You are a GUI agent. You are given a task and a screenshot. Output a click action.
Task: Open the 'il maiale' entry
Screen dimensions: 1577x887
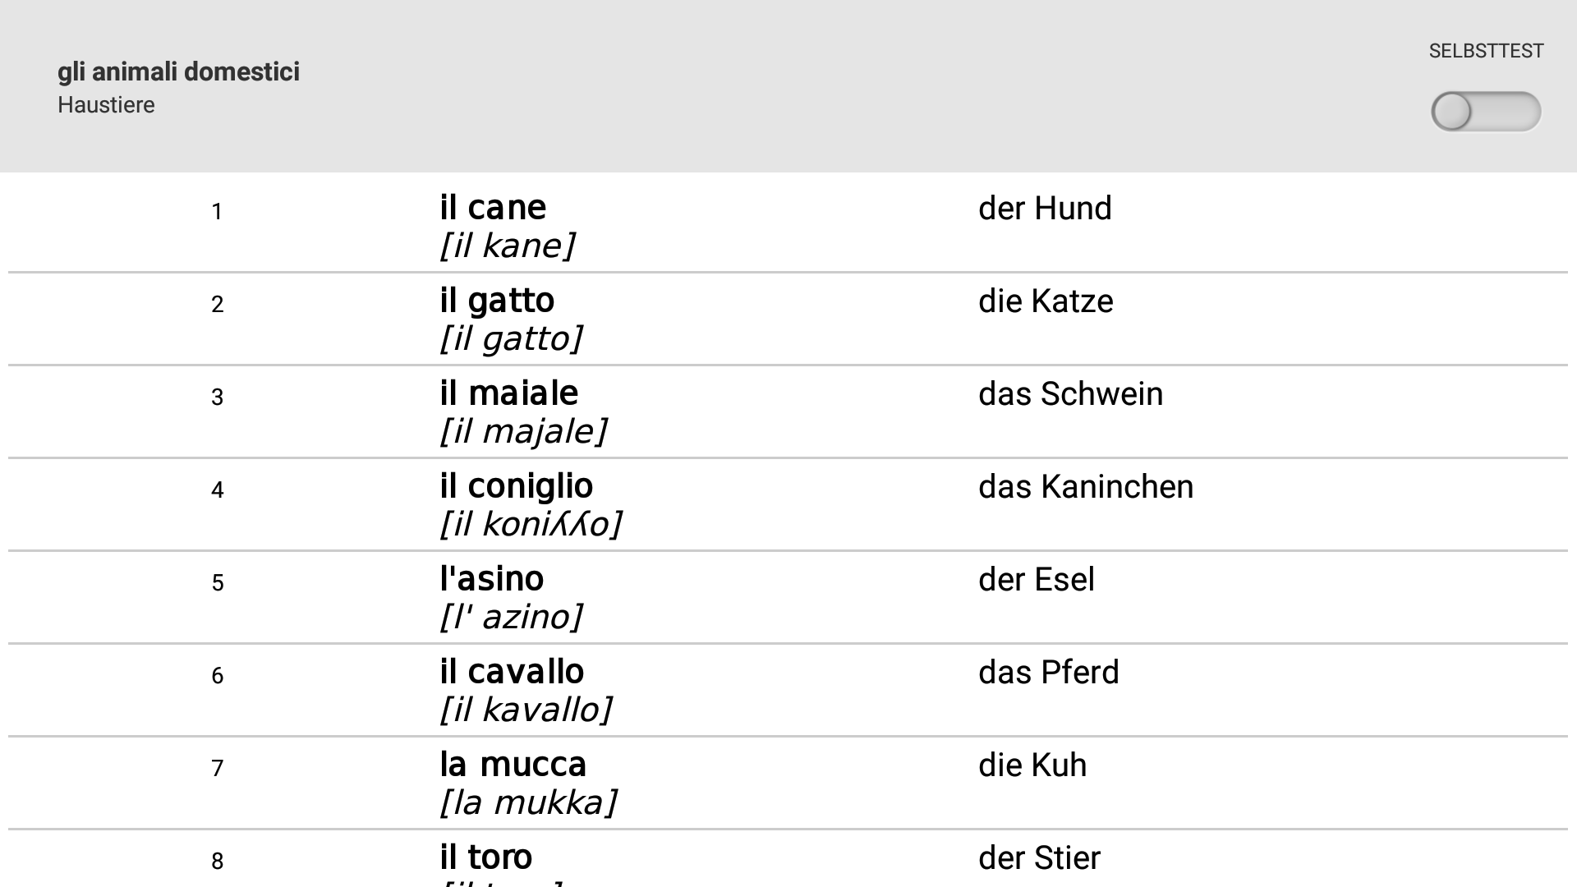point(508,393)
